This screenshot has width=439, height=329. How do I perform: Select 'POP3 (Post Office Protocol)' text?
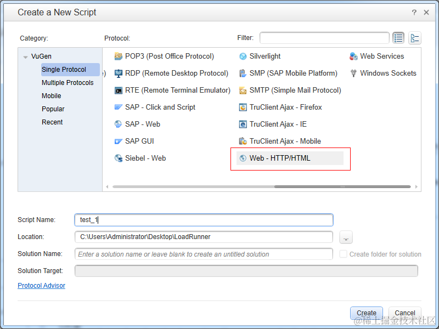pyautogui.click(x=170, y=56)
